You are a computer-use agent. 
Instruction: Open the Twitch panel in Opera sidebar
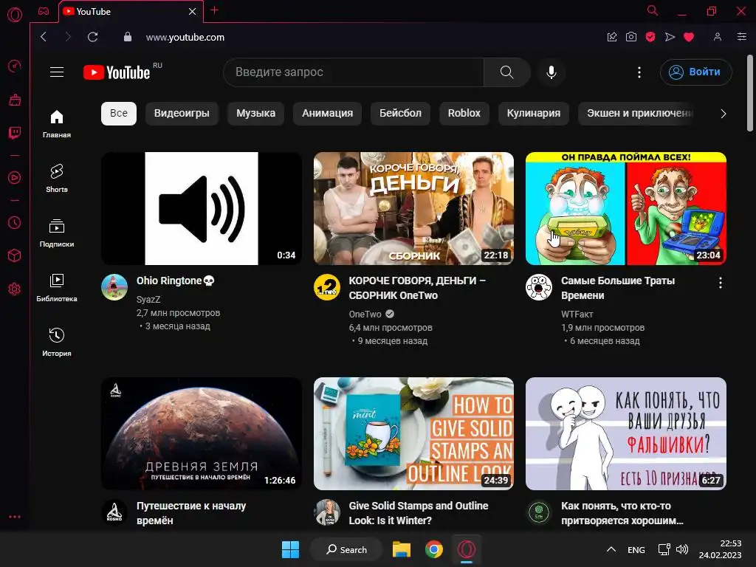pyautogui.click(x=15, y=133)
